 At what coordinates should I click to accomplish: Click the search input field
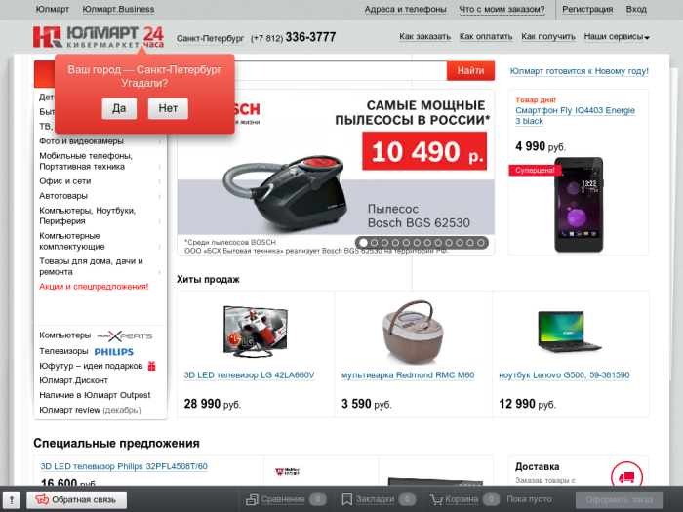coord(341,70)
